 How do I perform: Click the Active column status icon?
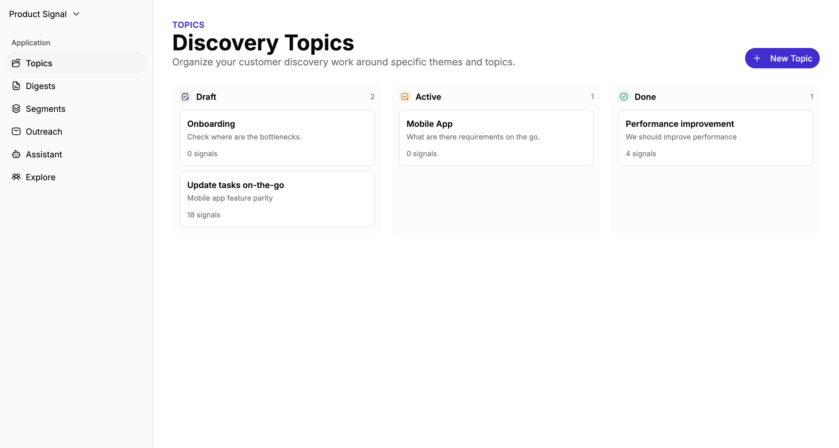404,97
